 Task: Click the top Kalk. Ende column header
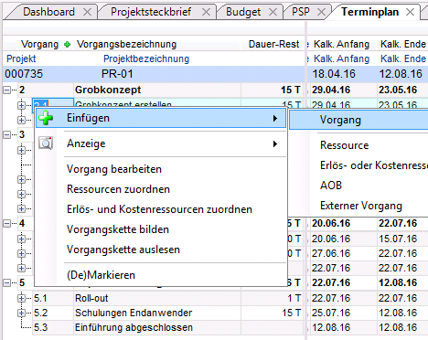point(403,44)
